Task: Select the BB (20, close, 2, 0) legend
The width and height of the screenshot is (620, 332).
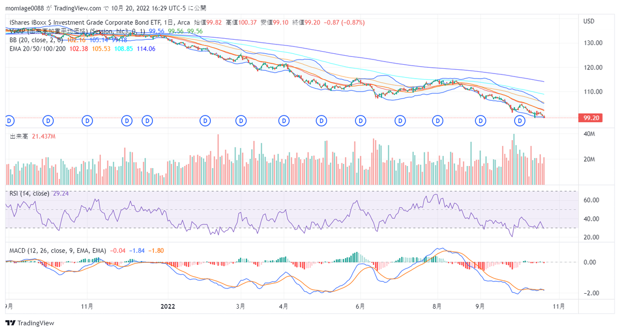Action: click(36, 40)
